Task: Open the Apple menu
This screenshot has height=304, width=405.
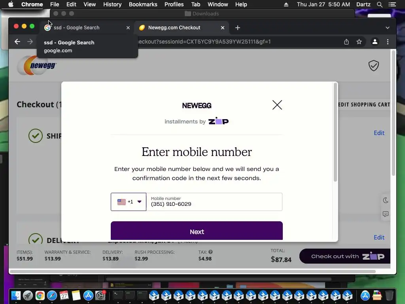Action: click(11, 4)
